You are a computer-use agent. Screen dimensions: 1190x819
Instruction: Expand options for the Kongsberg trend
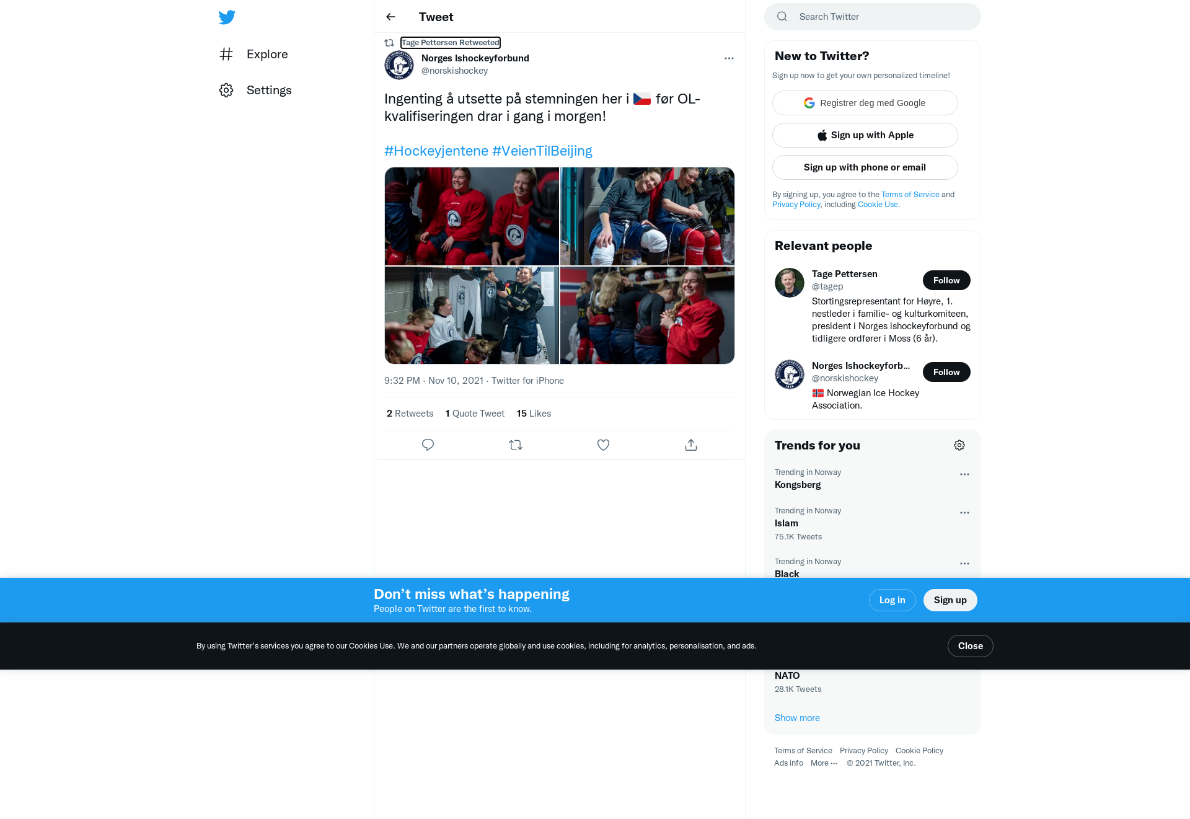click(964, 474)
